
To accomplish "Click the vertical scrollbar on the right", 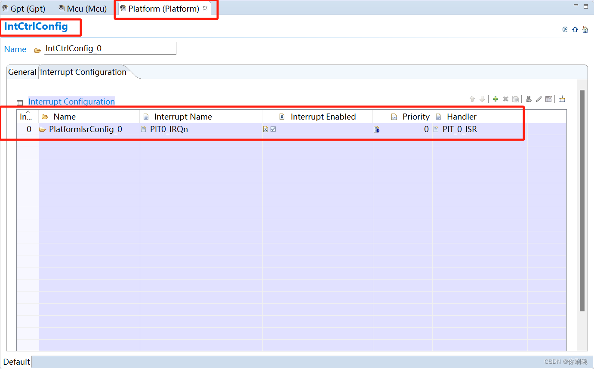I will pyautogui.click(x=582, y=200).
